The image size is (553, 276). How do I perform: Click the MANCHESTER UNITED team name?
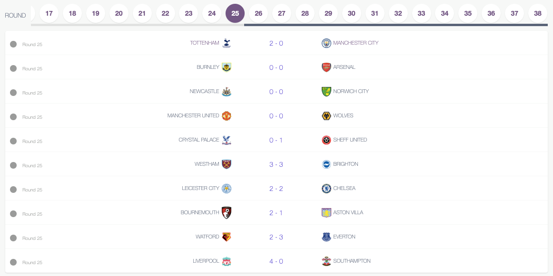[x=193, y=115]
